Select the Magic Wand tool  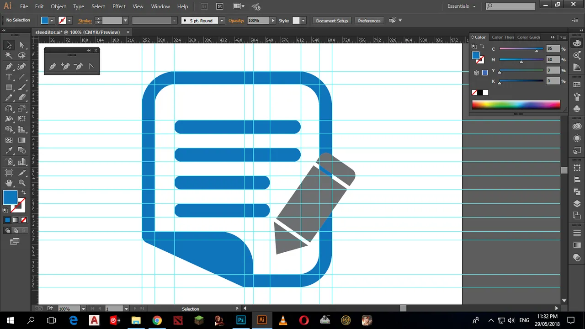[x=9, y=55]
